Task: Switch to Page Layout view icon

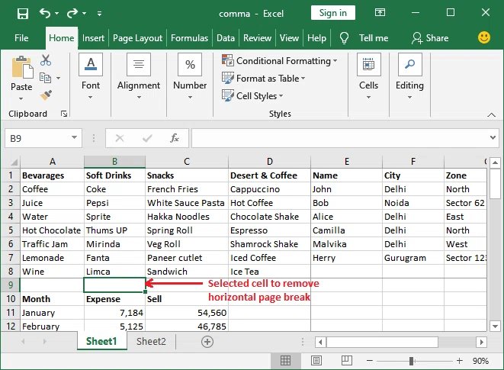Action: tap(316, 361)
